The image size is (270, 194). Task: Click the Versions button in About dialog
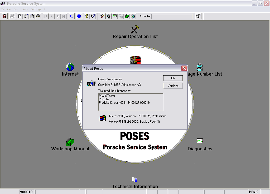point(173,86)
